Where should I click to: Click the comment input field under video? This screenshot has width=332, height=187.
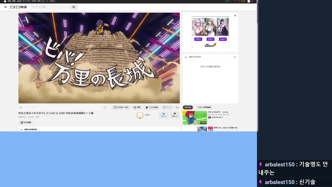[62, 107]
